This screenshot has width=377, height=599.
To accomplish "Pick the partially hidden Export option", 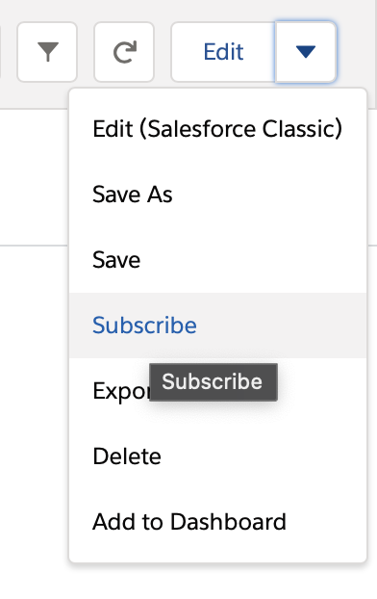I will click(x=120, y=391).
